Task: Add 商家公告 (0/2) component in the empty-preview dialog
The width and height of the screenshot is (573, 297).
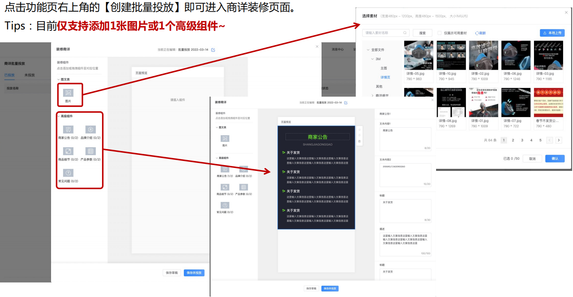Action: tap(68, 129)
